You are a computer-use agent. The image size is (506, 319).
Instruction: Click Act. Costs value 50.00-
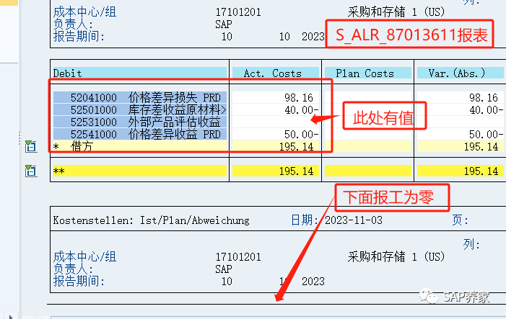click(302, 134)
